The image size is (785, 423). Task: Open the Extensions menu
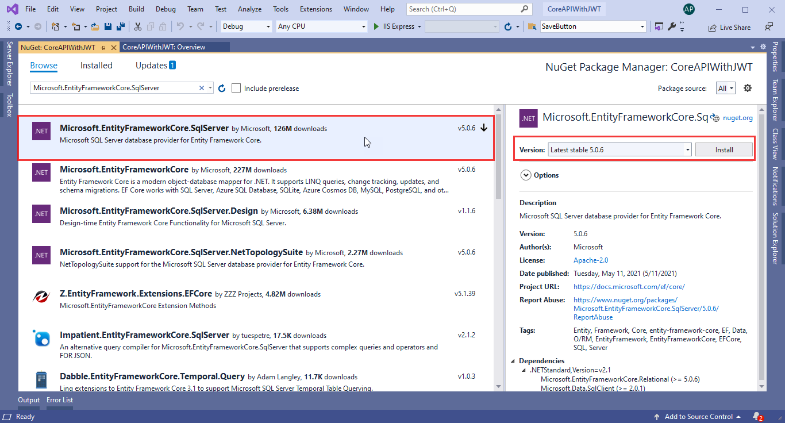(316, 9)
